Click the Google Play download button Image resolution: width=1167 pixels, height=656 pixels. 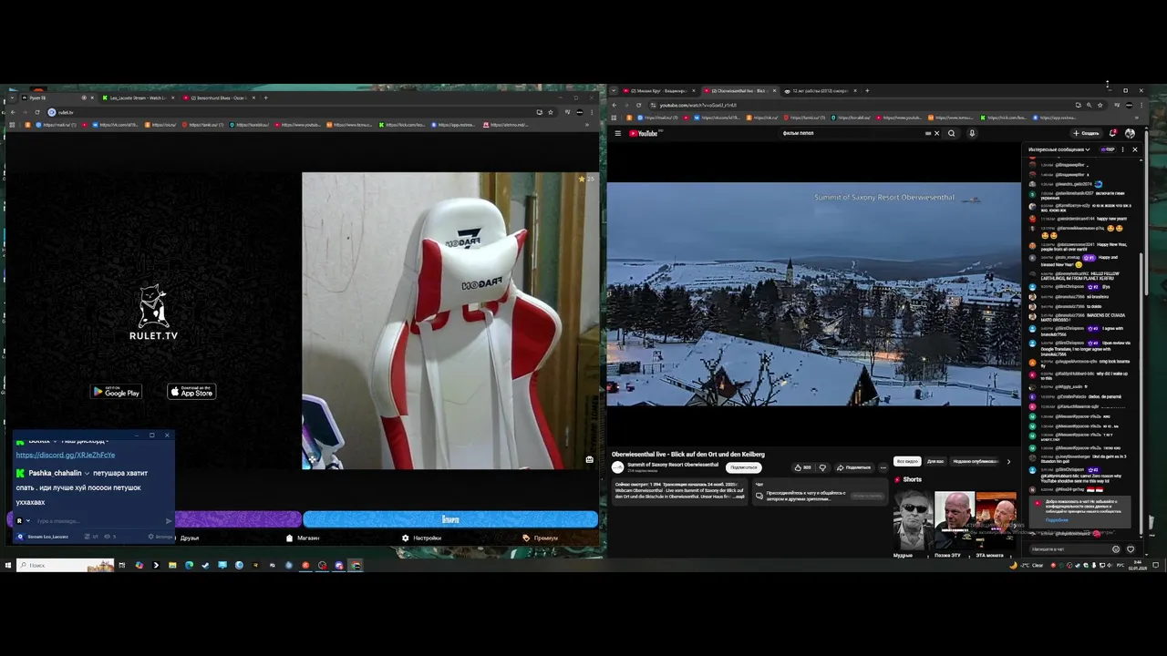(117, 392)
